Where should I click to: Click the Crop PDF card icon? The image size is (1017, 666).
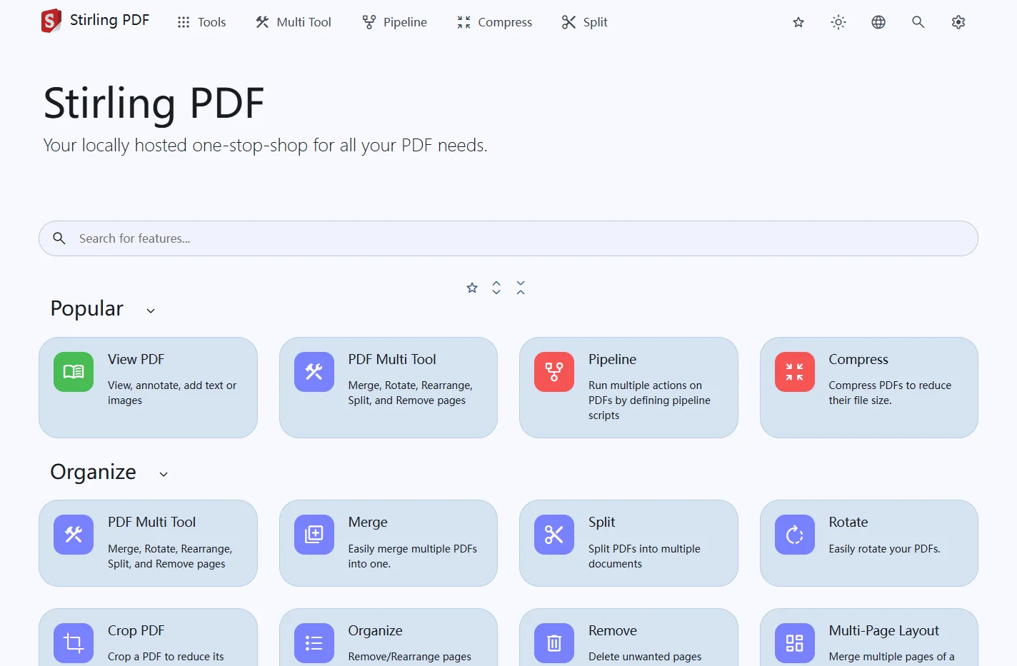(74, 643)
